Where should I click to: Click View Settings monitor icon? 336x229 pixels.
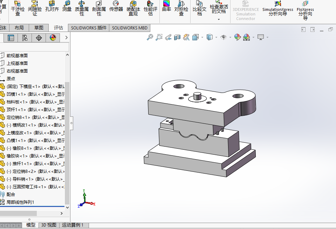[x=261, y=37]
